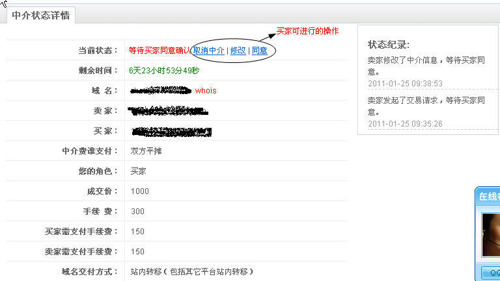The width and height of the screenshot is (500, 281).
Task: Click the 买家需支付手续费 label
Action: (x=81, y=232)
